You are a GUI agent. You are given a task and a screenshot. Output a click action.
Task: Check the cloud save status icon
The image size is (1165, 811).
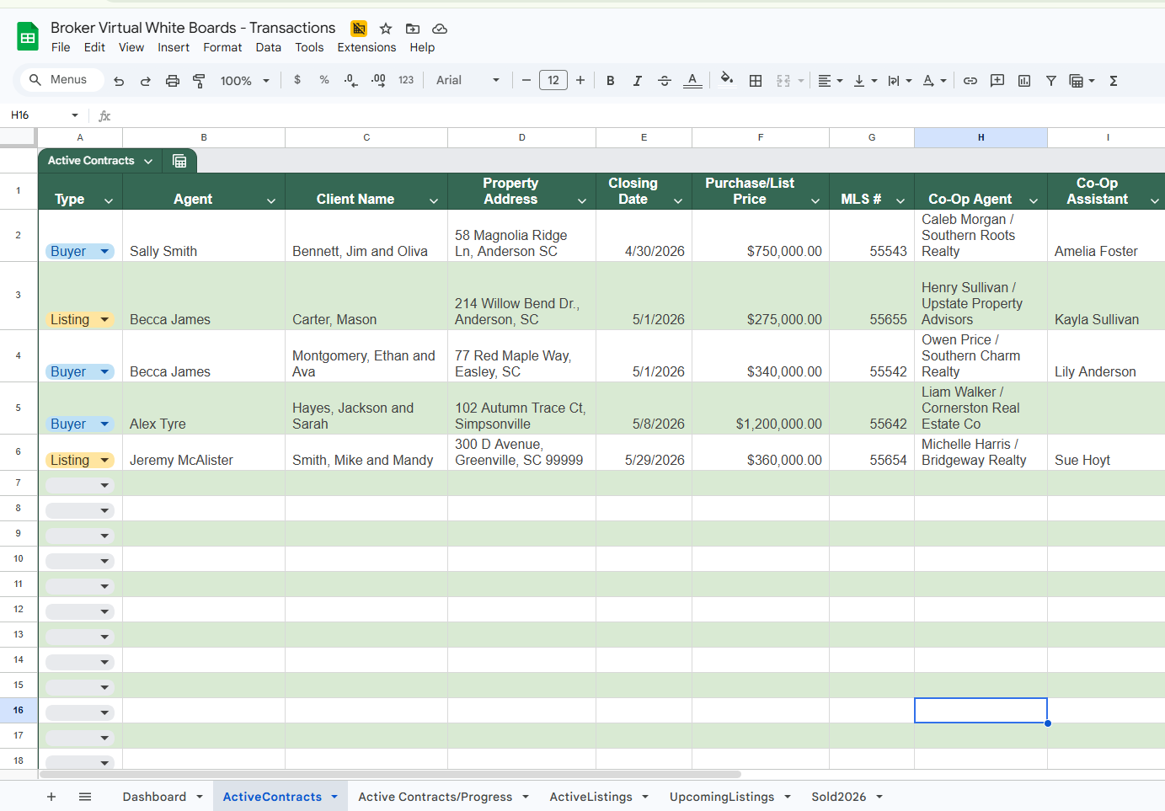point(440,29)
